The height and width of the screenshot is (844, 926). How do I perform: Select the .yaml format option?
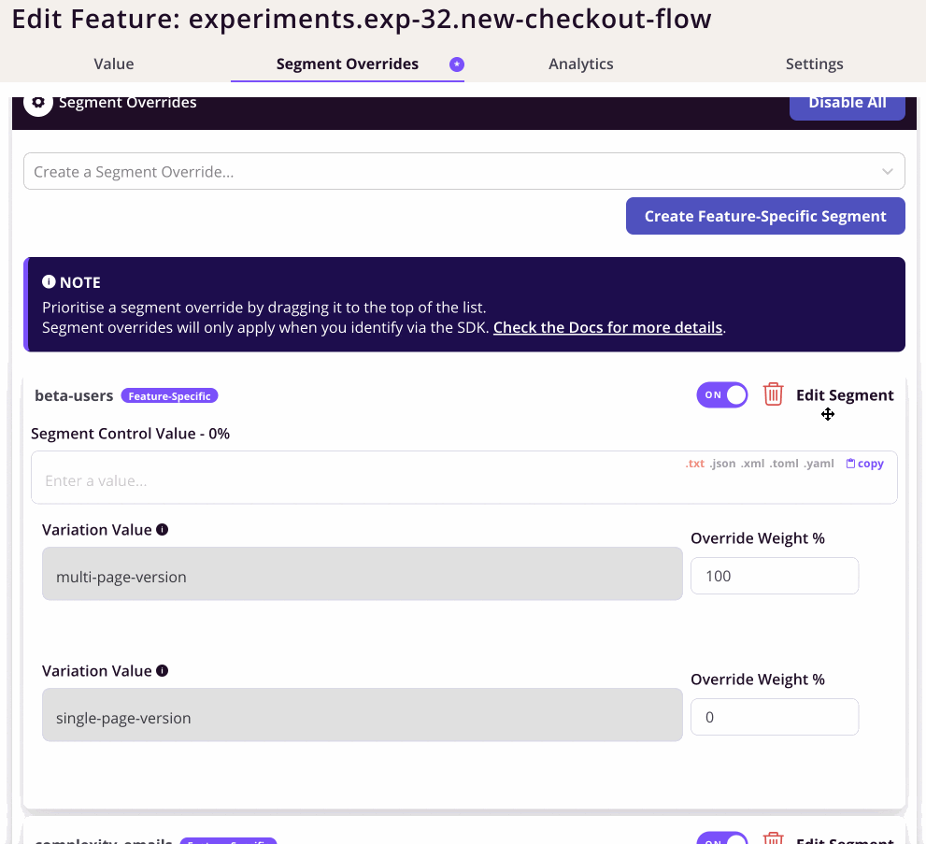coord(819,464)
